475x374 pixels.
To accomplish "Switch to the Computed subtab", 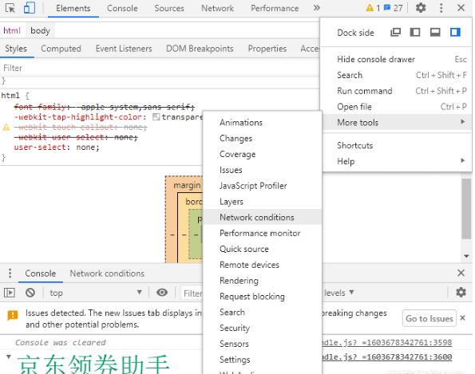I will 61,49.
